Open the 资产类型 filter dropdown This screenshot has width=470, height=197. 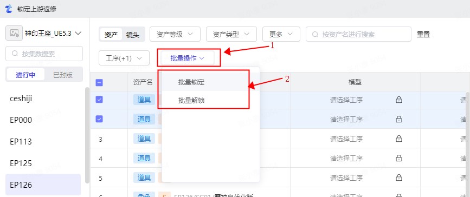tap(231, 34)
